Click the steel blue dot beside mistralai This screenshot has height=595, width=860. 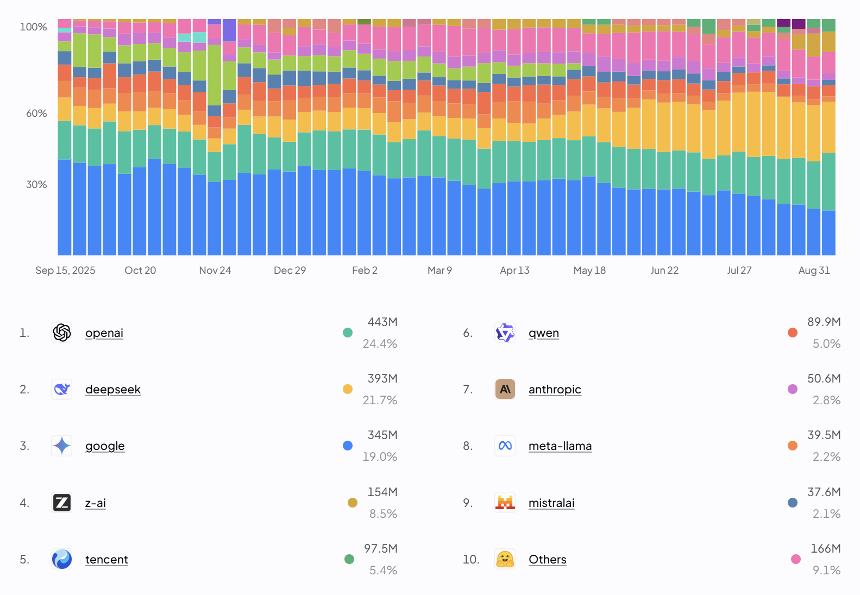[793, 503]
